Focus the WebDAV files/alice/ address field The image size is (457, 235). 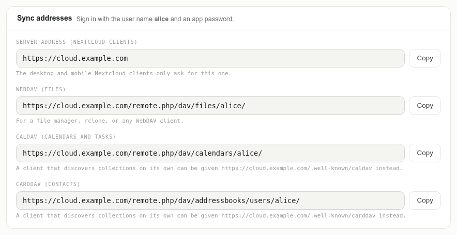(x=210, y=106)
